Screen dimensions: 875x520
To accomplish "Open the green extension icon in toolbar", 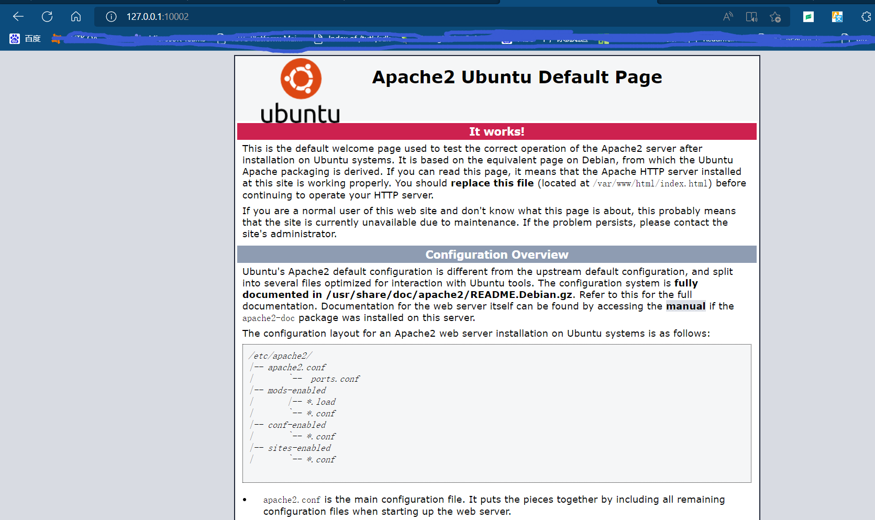I will click(x=808, y=17).
